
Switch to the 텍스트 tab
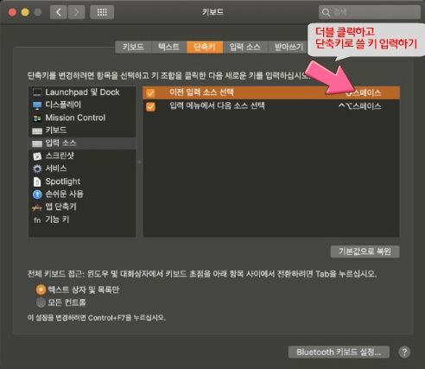coord(168,47)
